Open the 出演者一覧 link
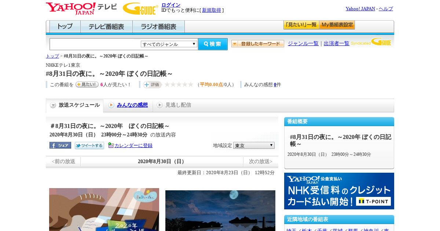The image size is (440, 231). click(x=337, y=44)
